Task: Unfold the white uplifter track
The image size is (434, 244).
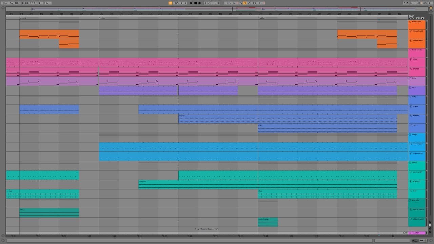Action: (411, 210)
